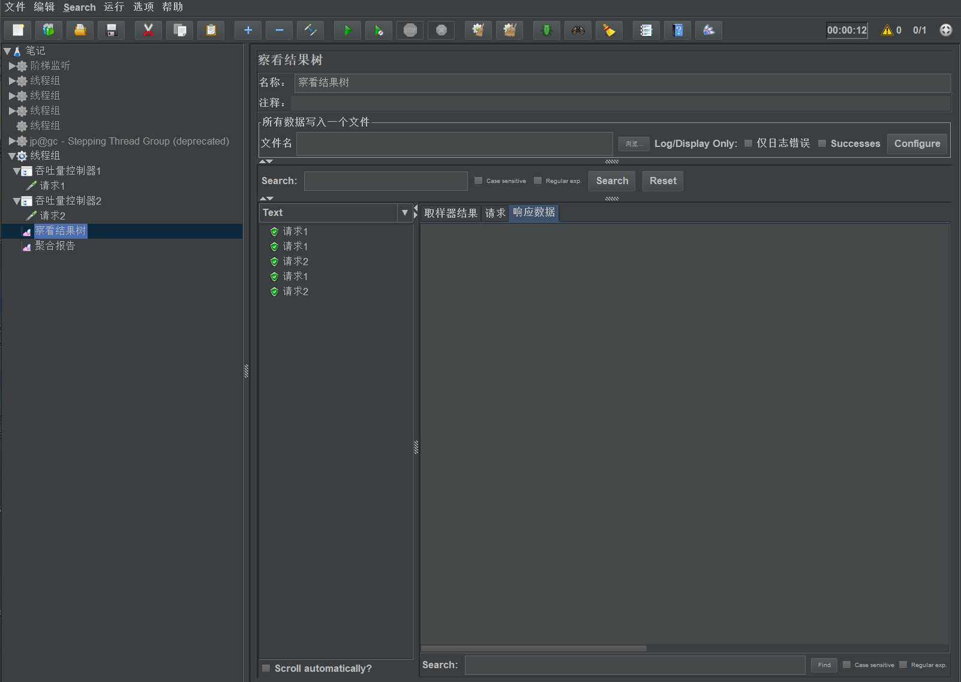Click the upper Search button
The height and width of the screenshot is (682, 961).
[x=612, y=181]
